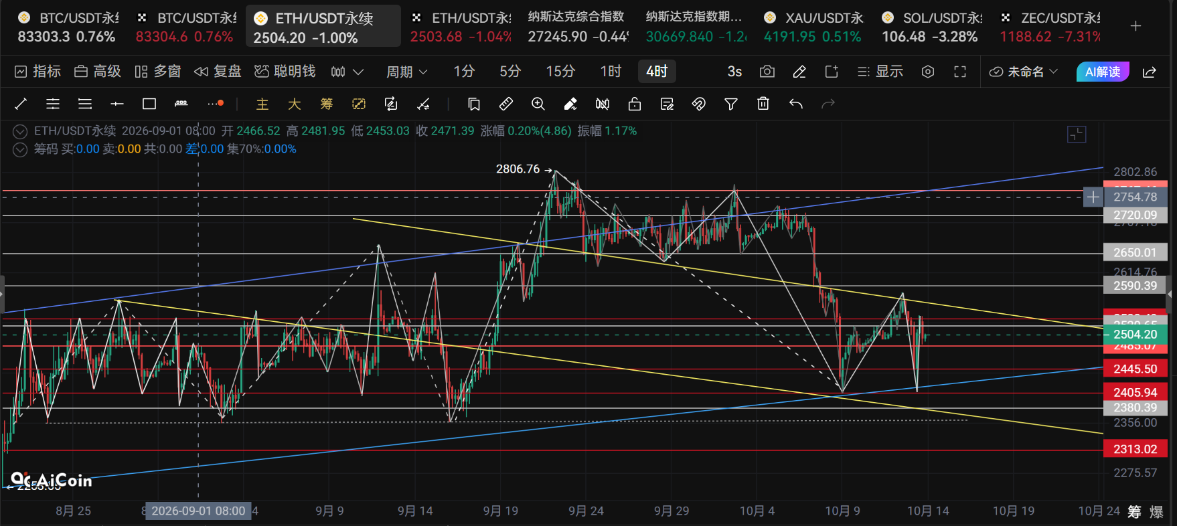This screenshot has width=1177, height=526.
Task: Click the magnet snap tool
Action: [699, 104]
